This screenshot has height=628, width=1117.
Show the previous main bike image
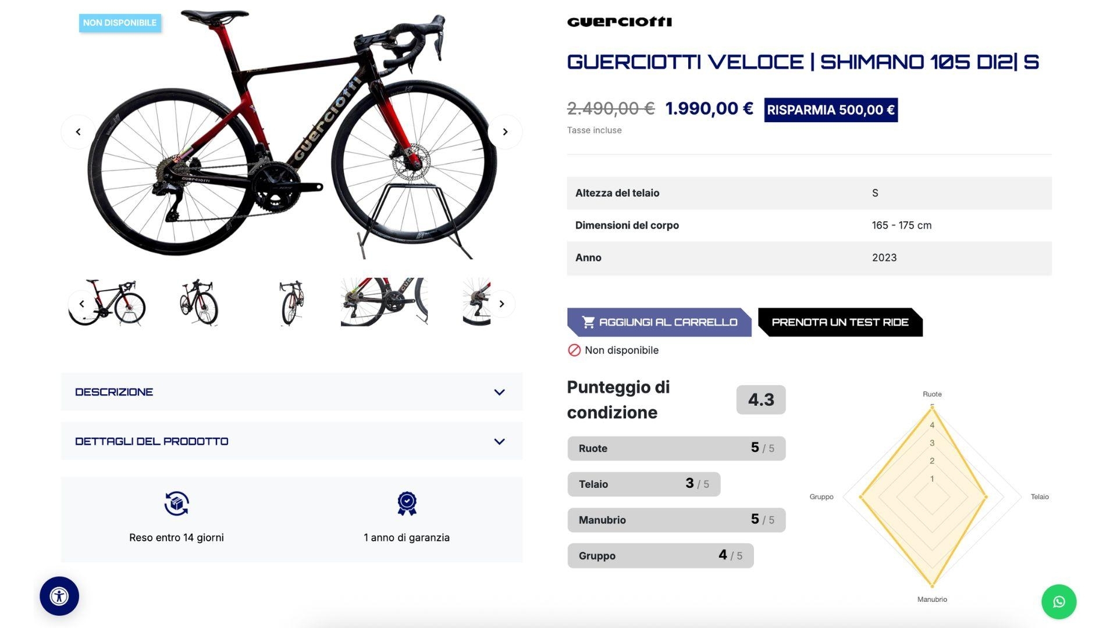tap(79, 132)
